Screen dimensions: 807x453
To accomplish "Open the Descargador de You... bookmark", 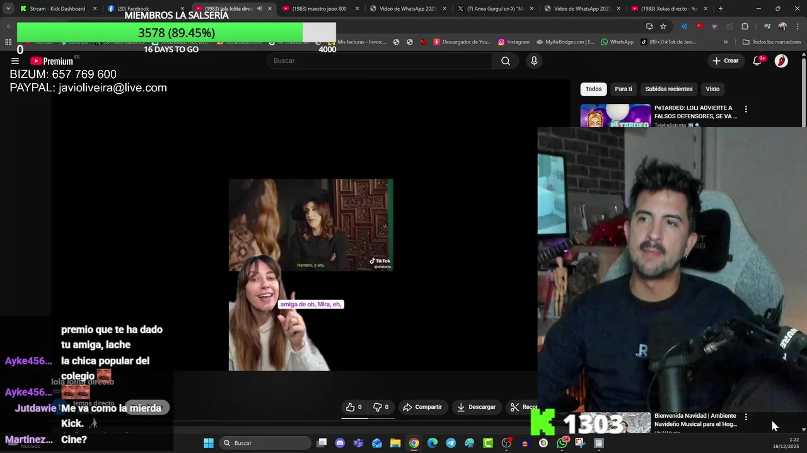I will [x=462, y=42].
